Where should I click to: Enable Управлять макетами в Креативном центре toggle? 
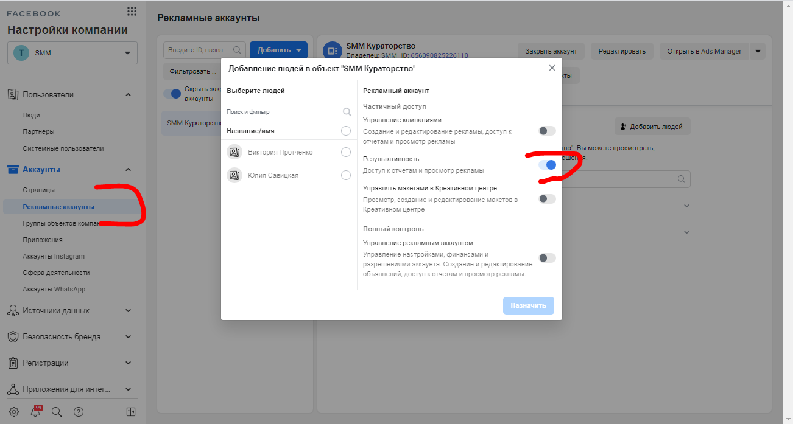click(x=547, y=199)
